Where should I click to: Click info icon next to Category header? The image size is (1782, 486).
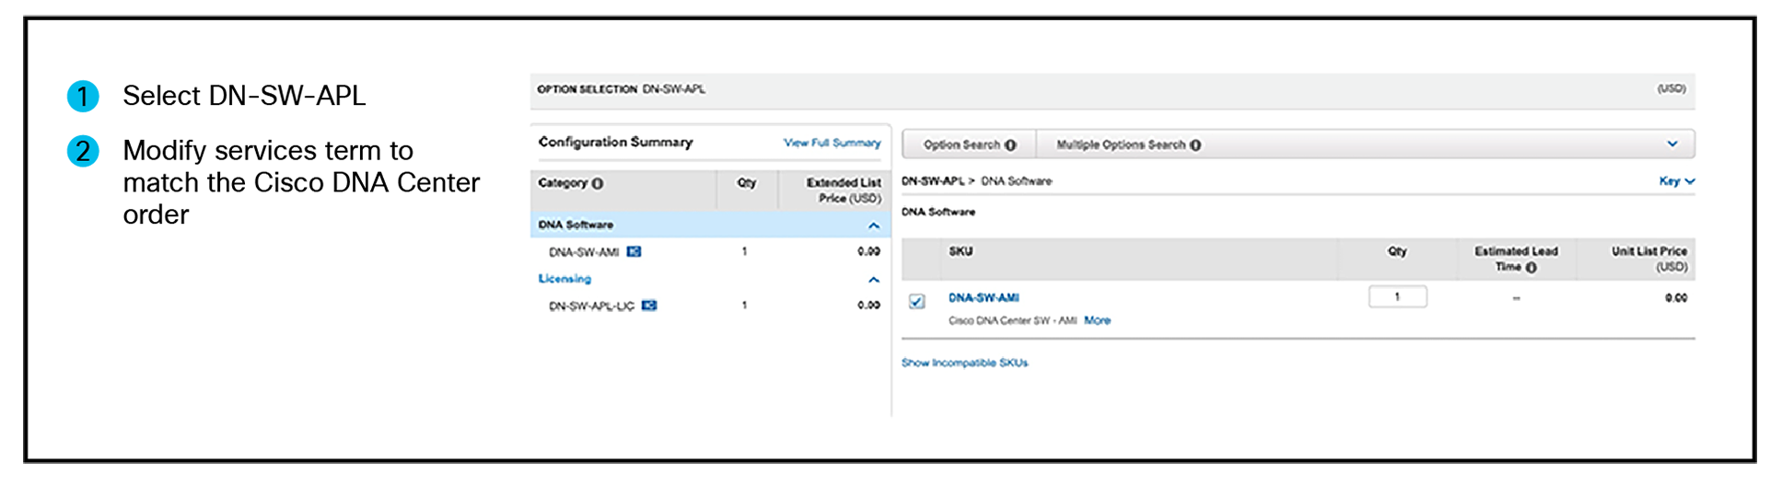pyautogui.click(x=598, y=183)
